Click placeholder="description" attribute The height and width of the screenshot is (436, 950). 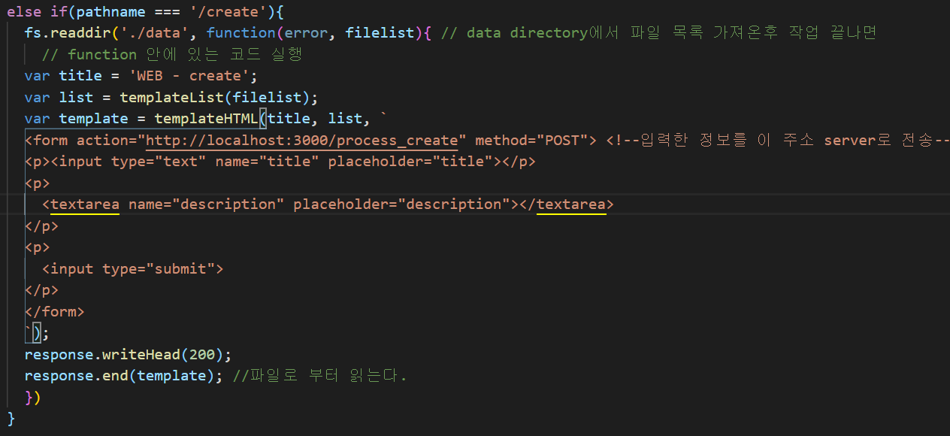coord(402,204)
